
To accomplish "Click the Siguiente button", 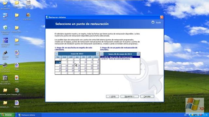I will (x=129, y=97).
